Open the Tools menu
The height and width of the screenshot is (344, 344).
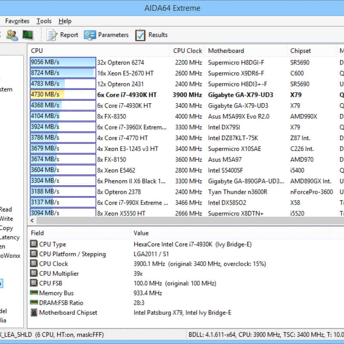coord(44,21)
